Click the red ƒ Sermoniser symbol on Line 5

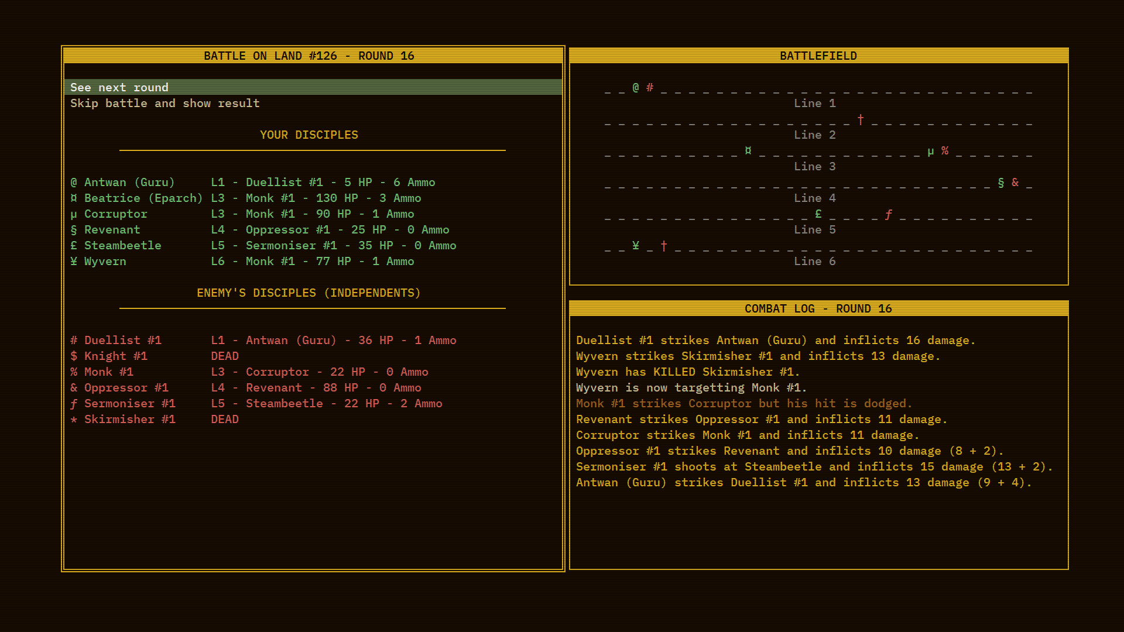point(889,214)
